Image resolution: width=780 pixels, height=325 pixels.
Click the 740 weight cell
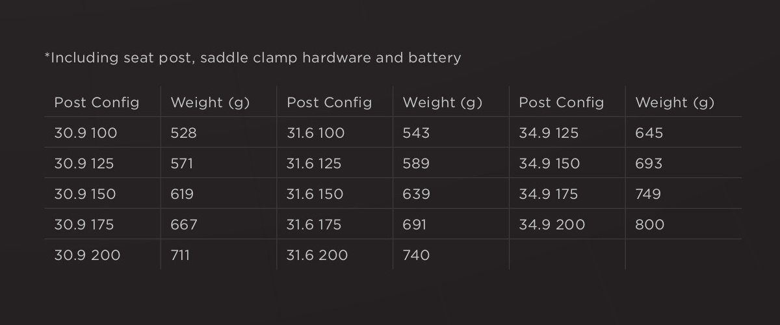point(416,255)
